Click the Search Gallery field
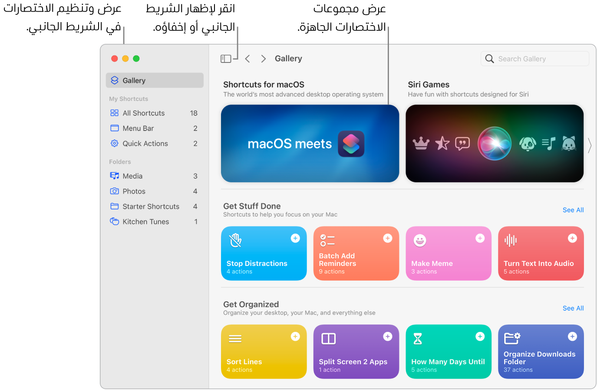 tap(535, 59)
